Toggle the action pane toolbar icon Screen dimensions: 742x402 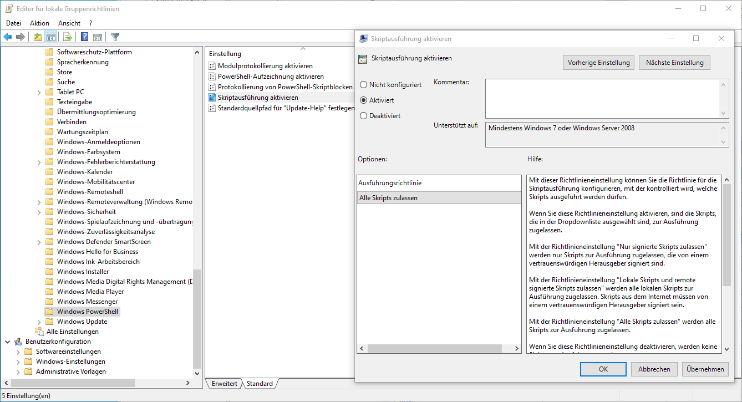pos(98,37)
